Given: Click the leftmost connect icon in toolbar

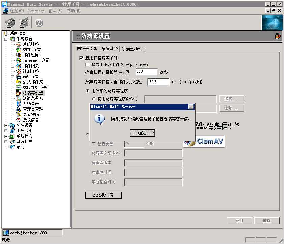Looking at the screenshot, I should point(10,23).
